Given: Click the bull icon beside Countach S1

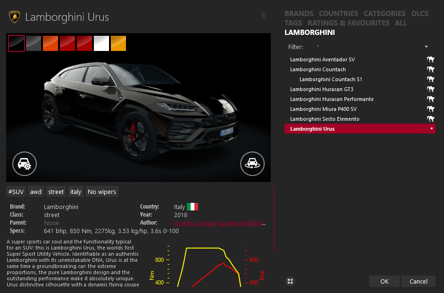Looking at the screenshot, I should tap(431, 79).
